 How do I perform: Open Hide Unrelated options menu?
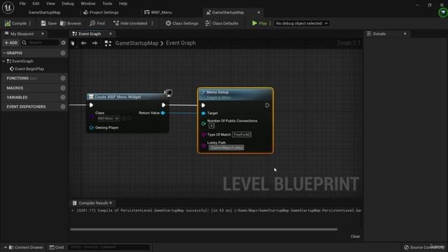click(153, 23)
